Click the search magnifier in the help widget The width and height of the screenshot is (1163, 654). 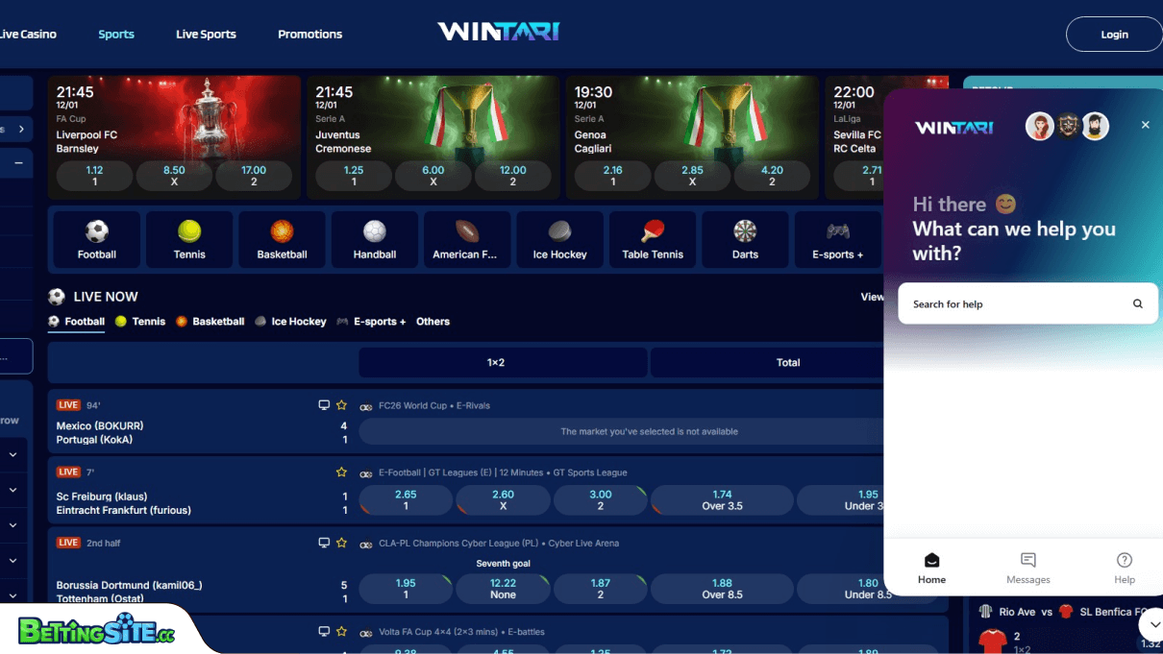(x=1137, y=303)
